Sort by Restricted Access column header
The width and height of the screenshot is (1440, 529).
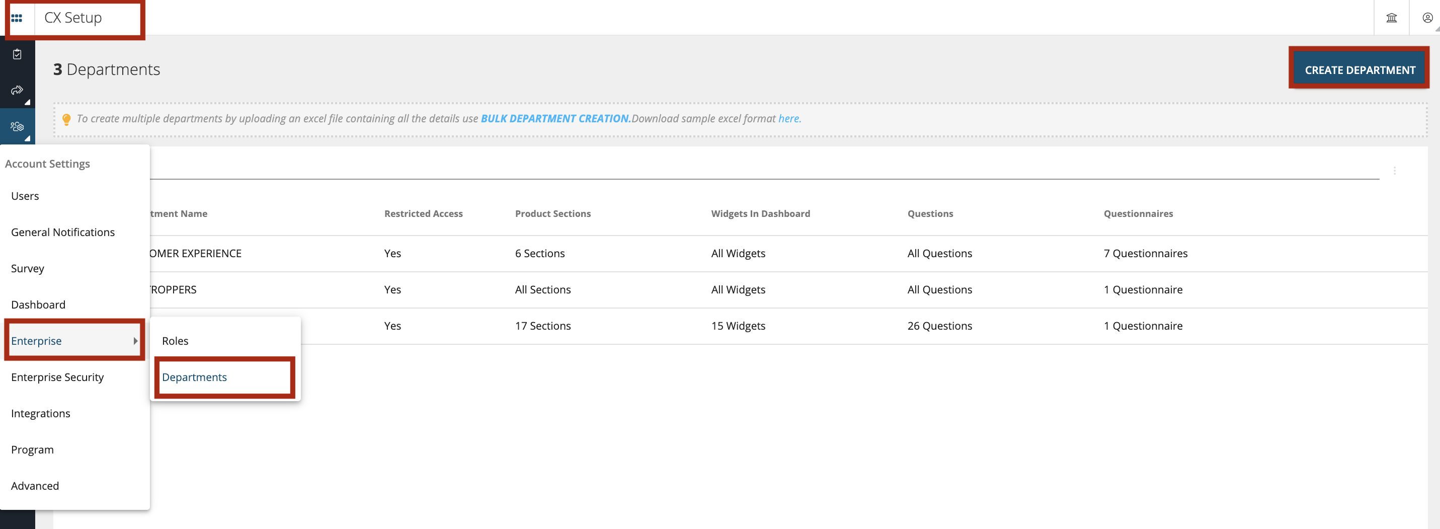423,213
